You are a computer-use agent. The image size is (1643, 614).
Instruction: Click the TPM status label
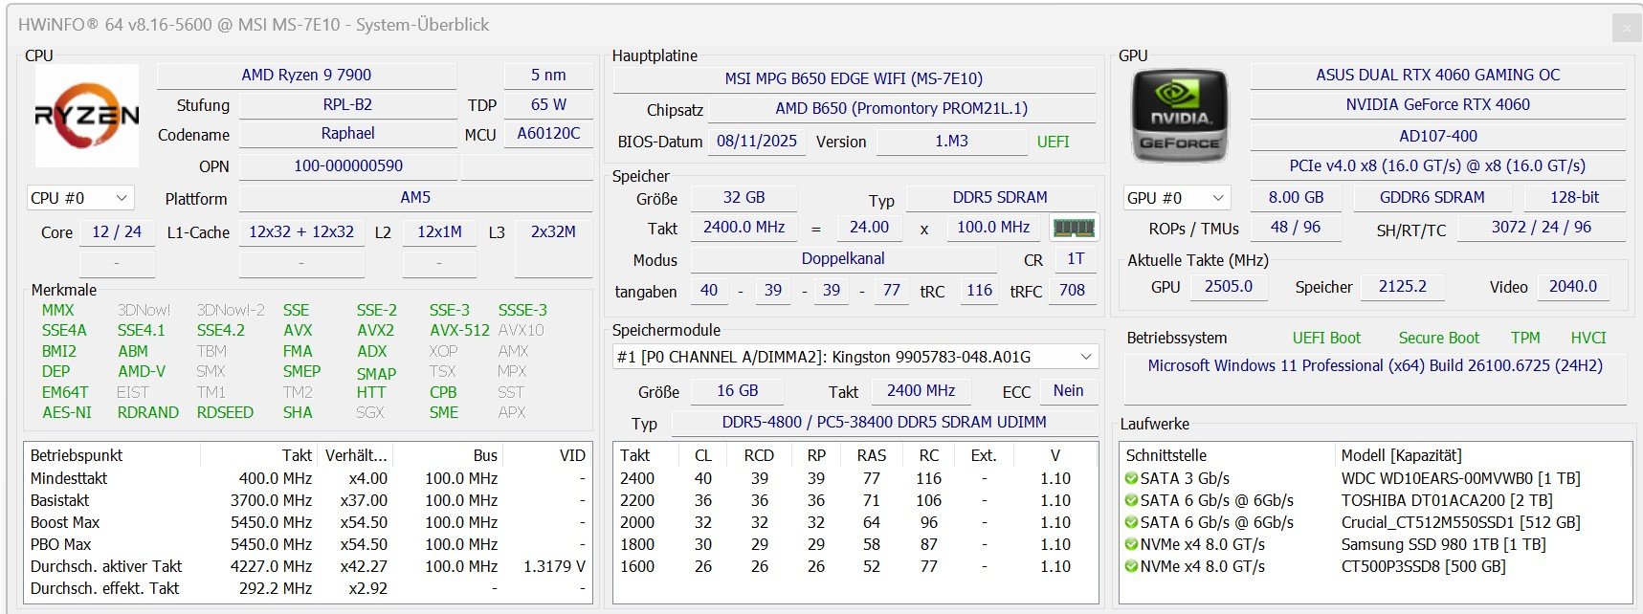[1525, 338]
